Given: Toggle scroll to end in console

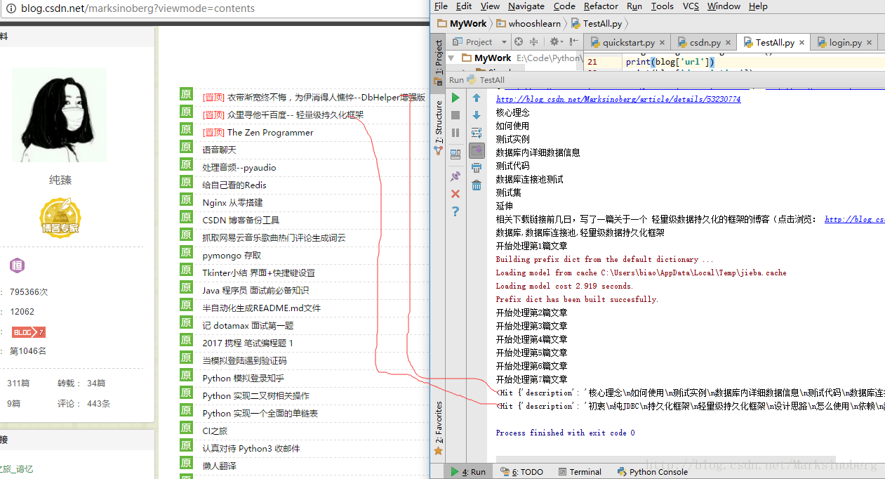Looking at the screenshot, I should click(x=477, y=150).
